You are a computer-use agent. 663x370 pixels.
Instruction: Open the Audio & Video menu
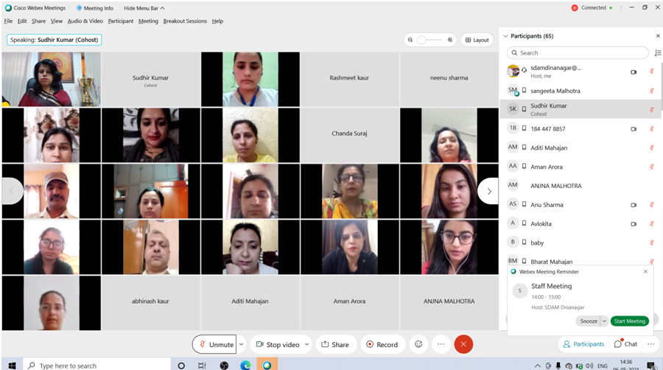pyautogui.click(x=85, y=21)
